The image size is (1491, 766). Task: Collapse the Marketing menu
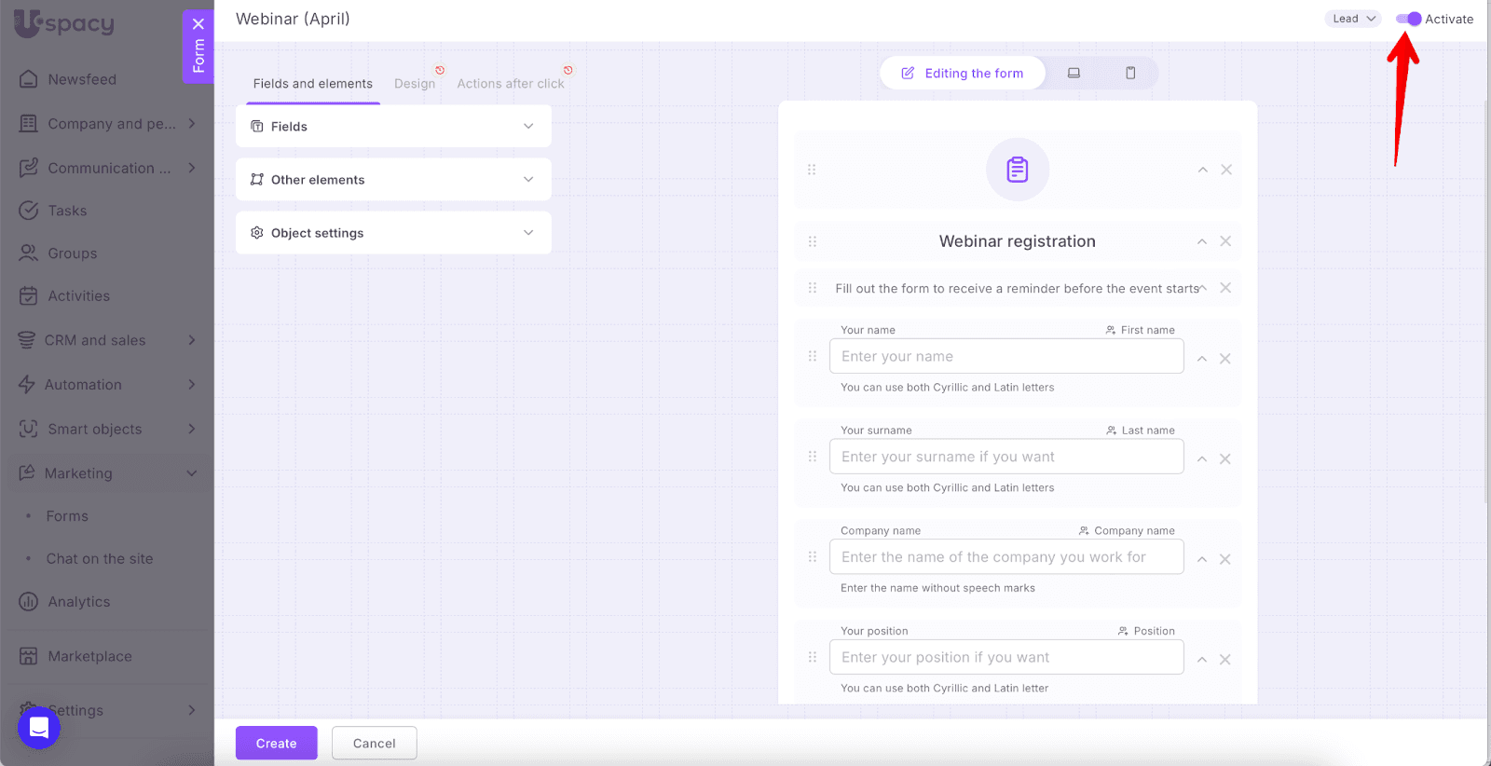(x=192, y=473)
